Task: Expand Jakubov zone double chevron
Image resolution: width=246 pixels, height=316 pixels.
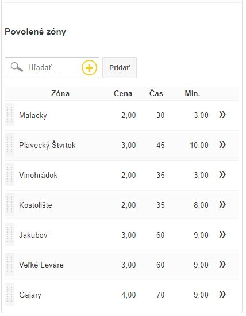Action: [x=222, y=234]
